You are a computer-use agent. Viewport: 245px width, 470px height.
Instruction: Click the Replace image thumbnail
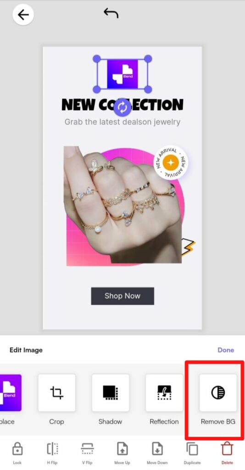[11, 393]
